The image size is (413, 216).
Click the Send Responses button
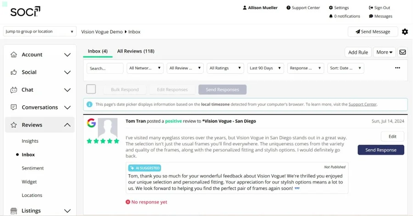pos(222,90)
